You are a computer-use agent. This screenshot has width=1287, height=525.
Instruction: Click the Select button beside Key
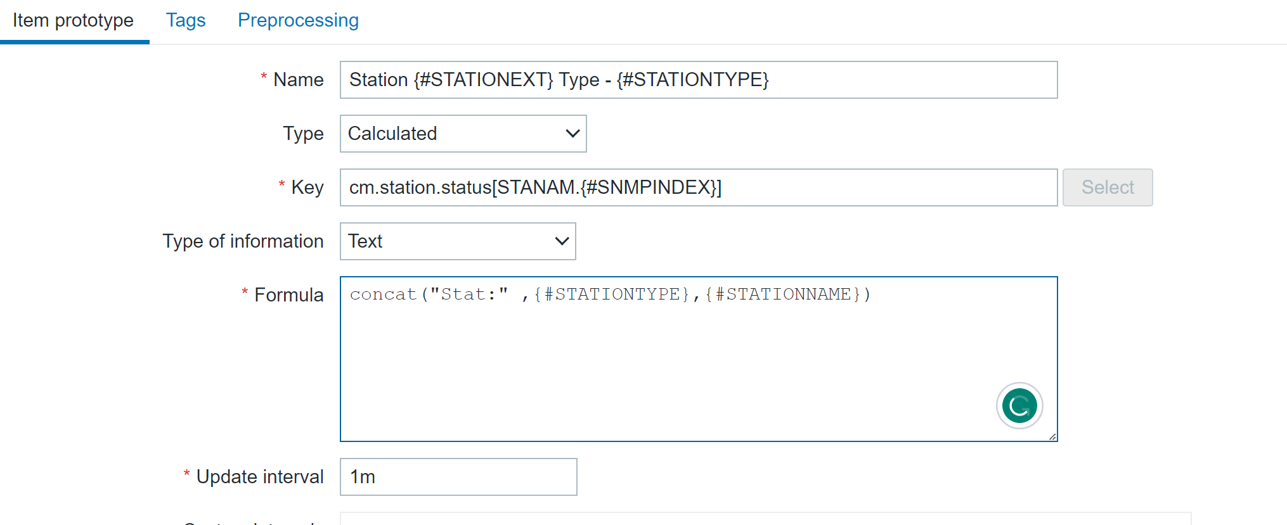[1107, 187]
